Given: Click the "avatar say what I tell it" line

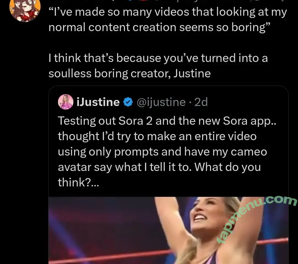Looking at the screenshot, I should (159, 167).
